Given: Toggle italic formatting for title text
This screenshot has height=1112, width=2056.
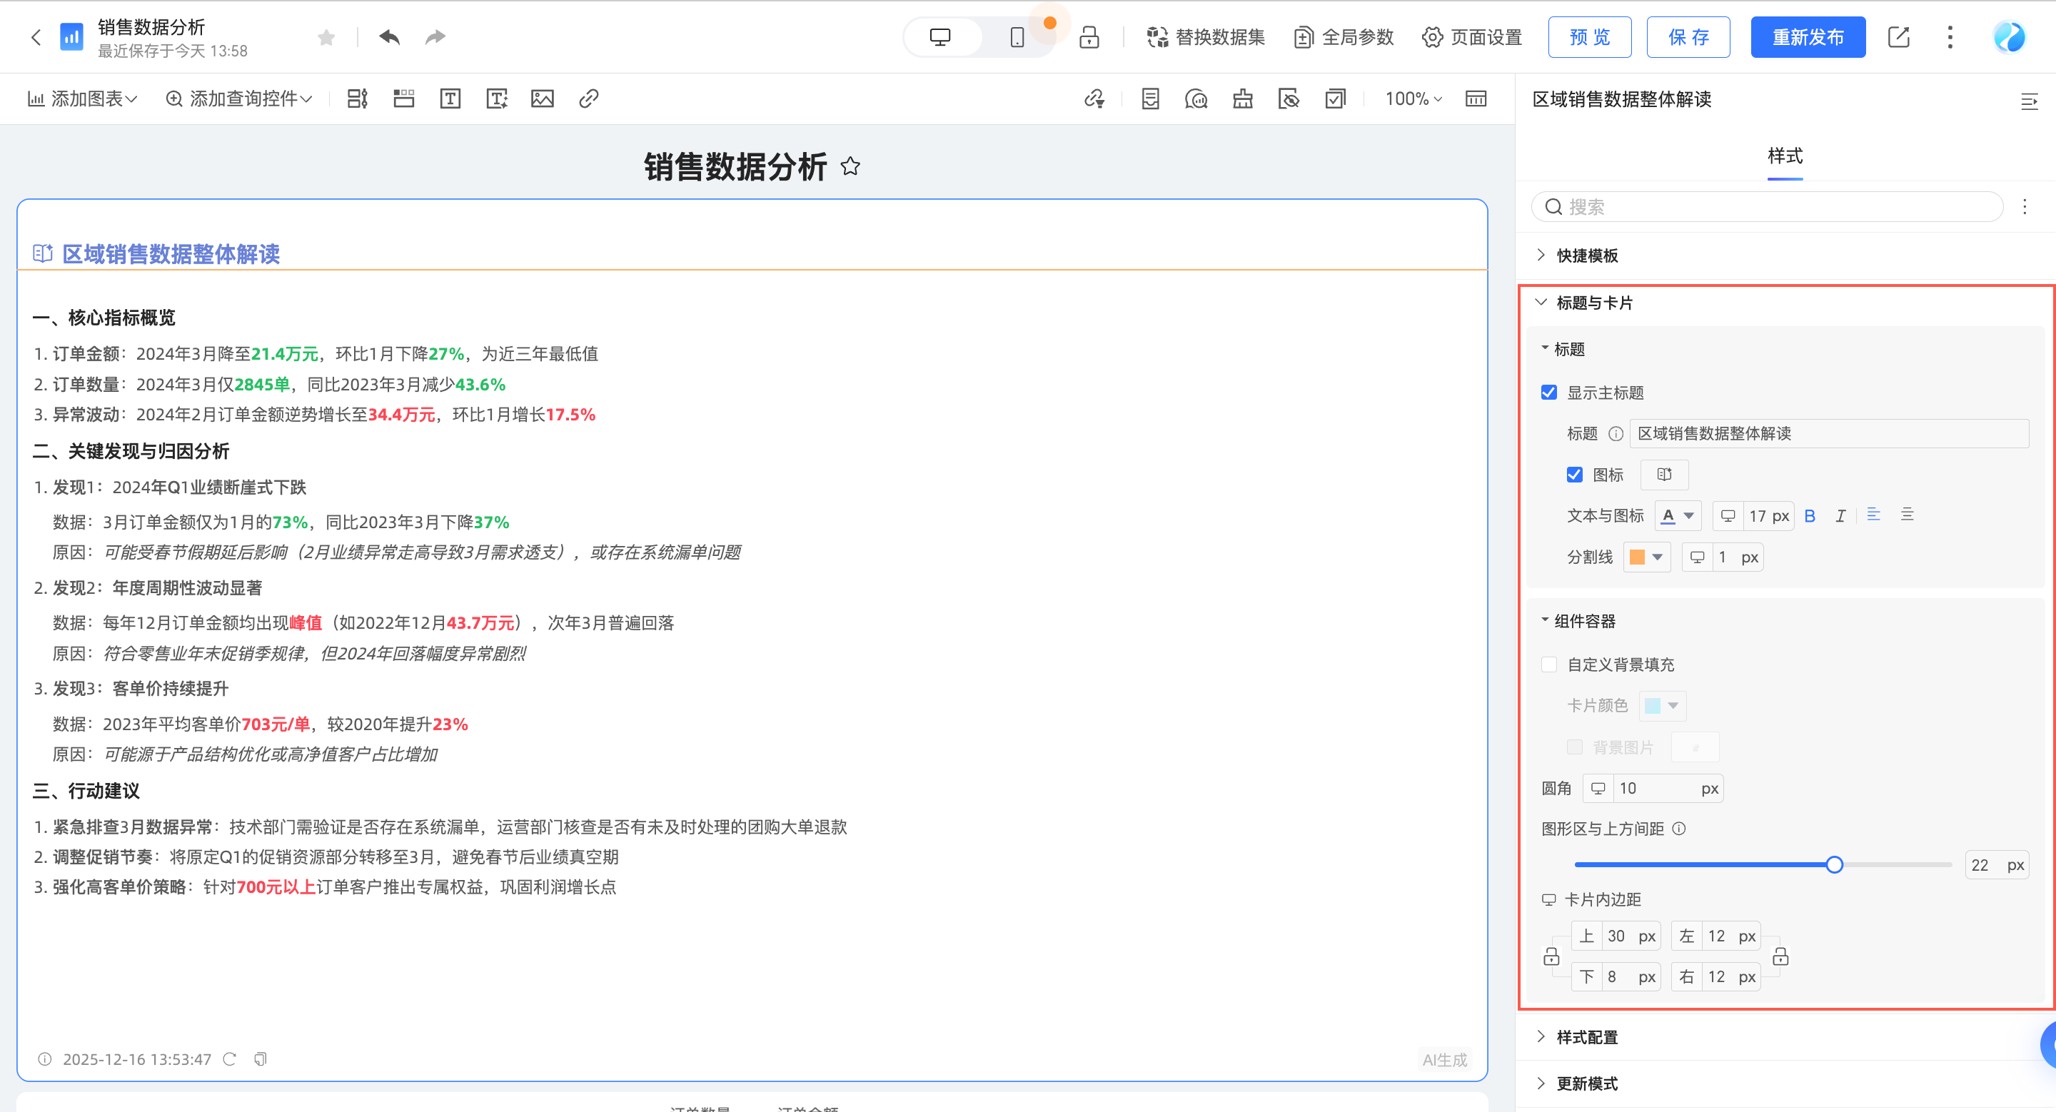Looking at the screenshot, I should pos(1840,516).
